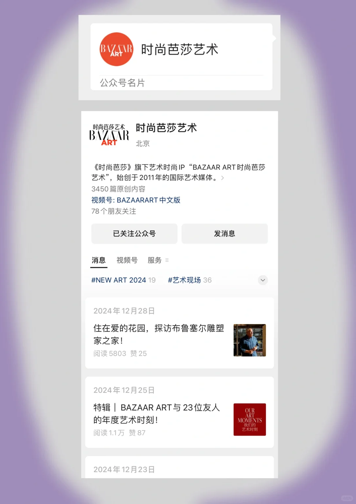Image resolution: width=356 pixels, height=504 pixels.
Task: Expand the account description chevron arrow
Action: [x=222, y=178]
